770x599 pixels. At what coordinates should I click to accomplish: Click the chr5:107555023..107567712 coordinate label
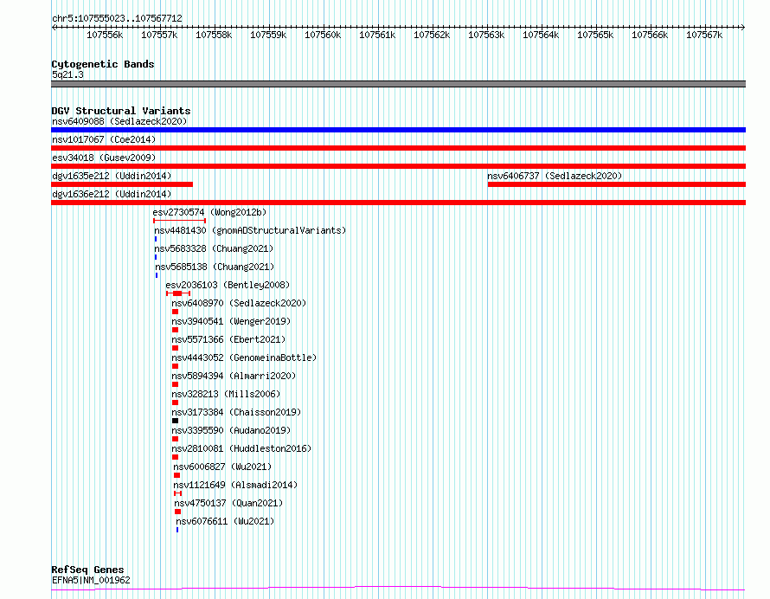[x=117, y=19]
